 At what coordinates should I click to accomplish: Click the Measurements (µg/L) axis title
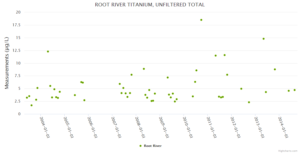7,63
